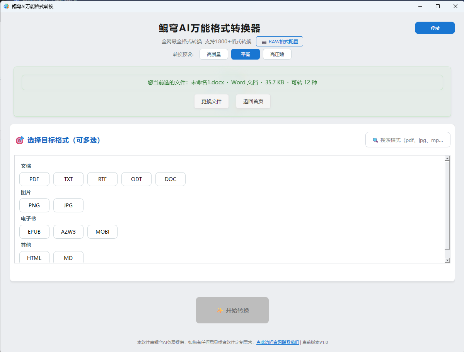The image size is (464, 352).
Task: Choose PNG as target format
Action: pyautogui.click(x=34, y=205)
